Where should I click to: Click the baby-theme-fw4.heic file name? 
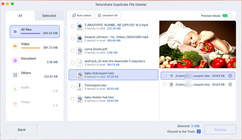99,97
